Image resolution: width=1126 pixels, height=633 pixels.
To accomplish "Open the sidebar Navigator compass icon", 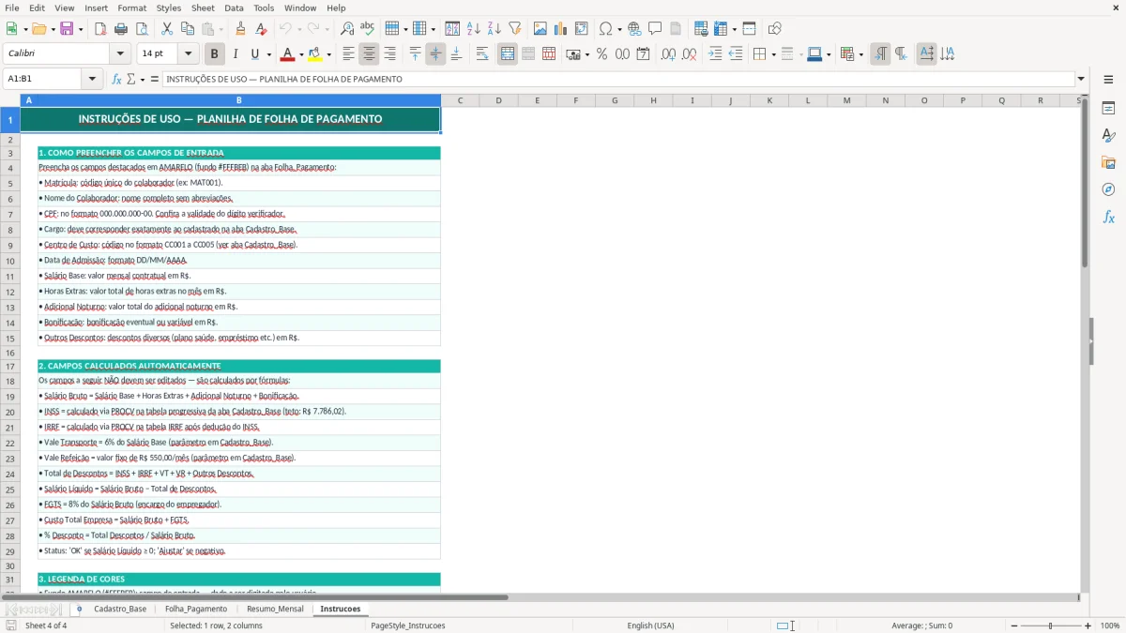I will point(1108,190).
